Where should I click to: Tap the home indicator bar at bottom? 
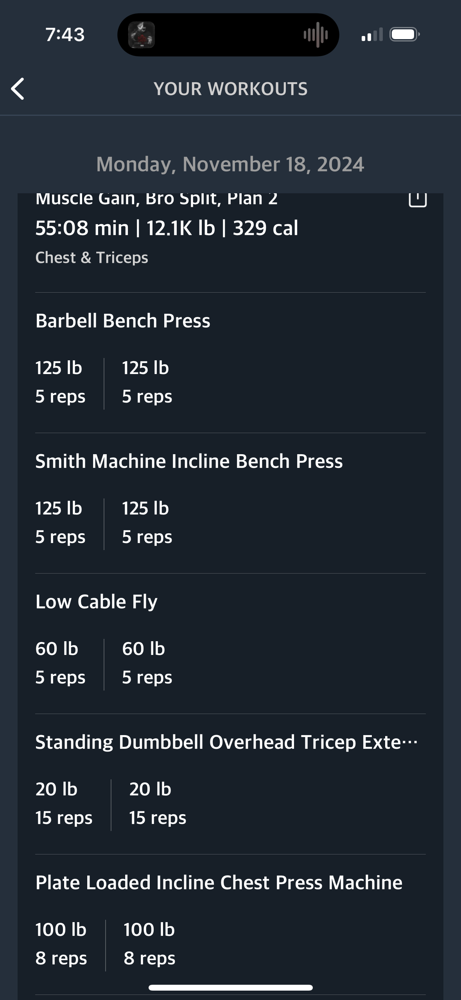pyautogui.click(x=231, y=987)
